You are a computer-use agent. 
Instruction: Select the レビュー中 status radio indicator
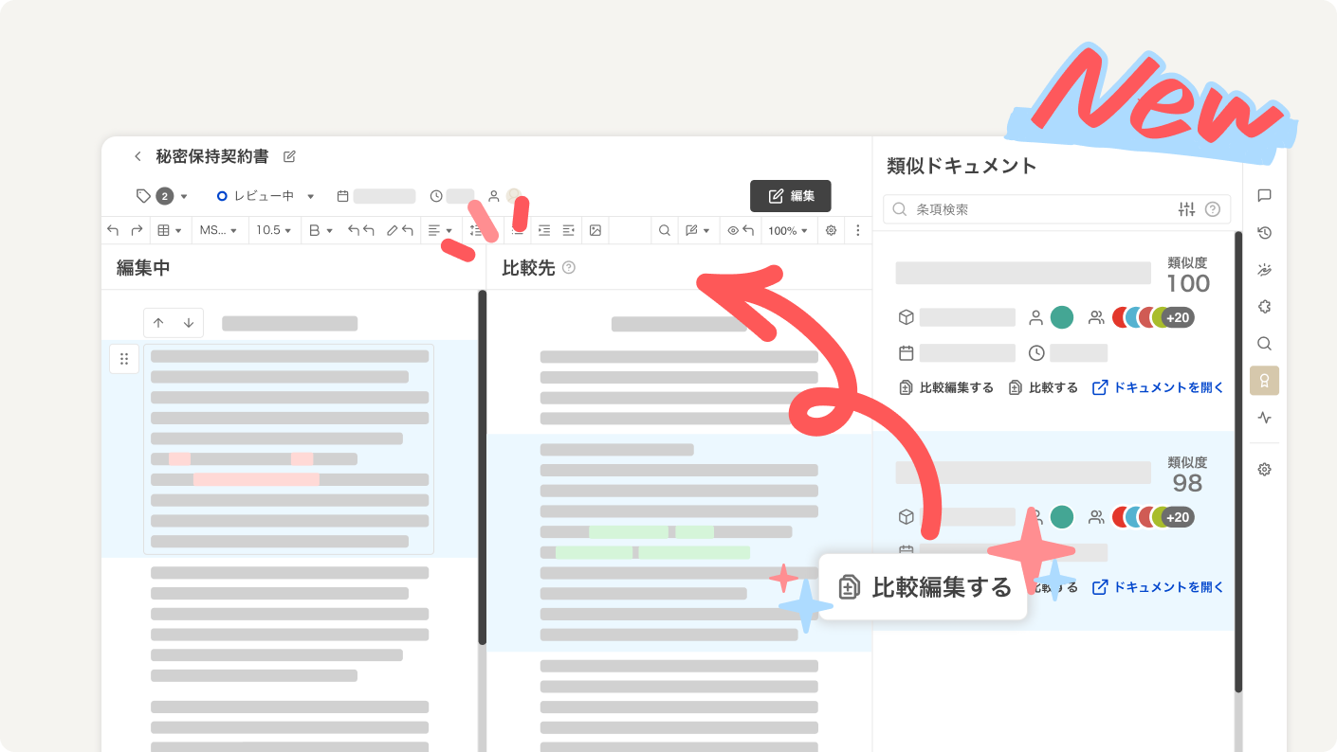tap(223, 195)
